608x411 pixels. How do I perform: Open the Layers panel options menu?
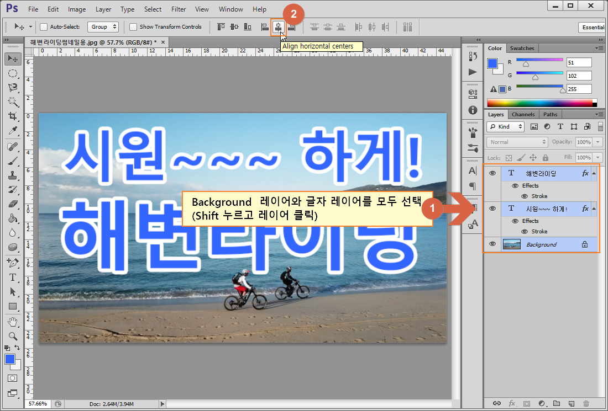(x=600, y=115)
